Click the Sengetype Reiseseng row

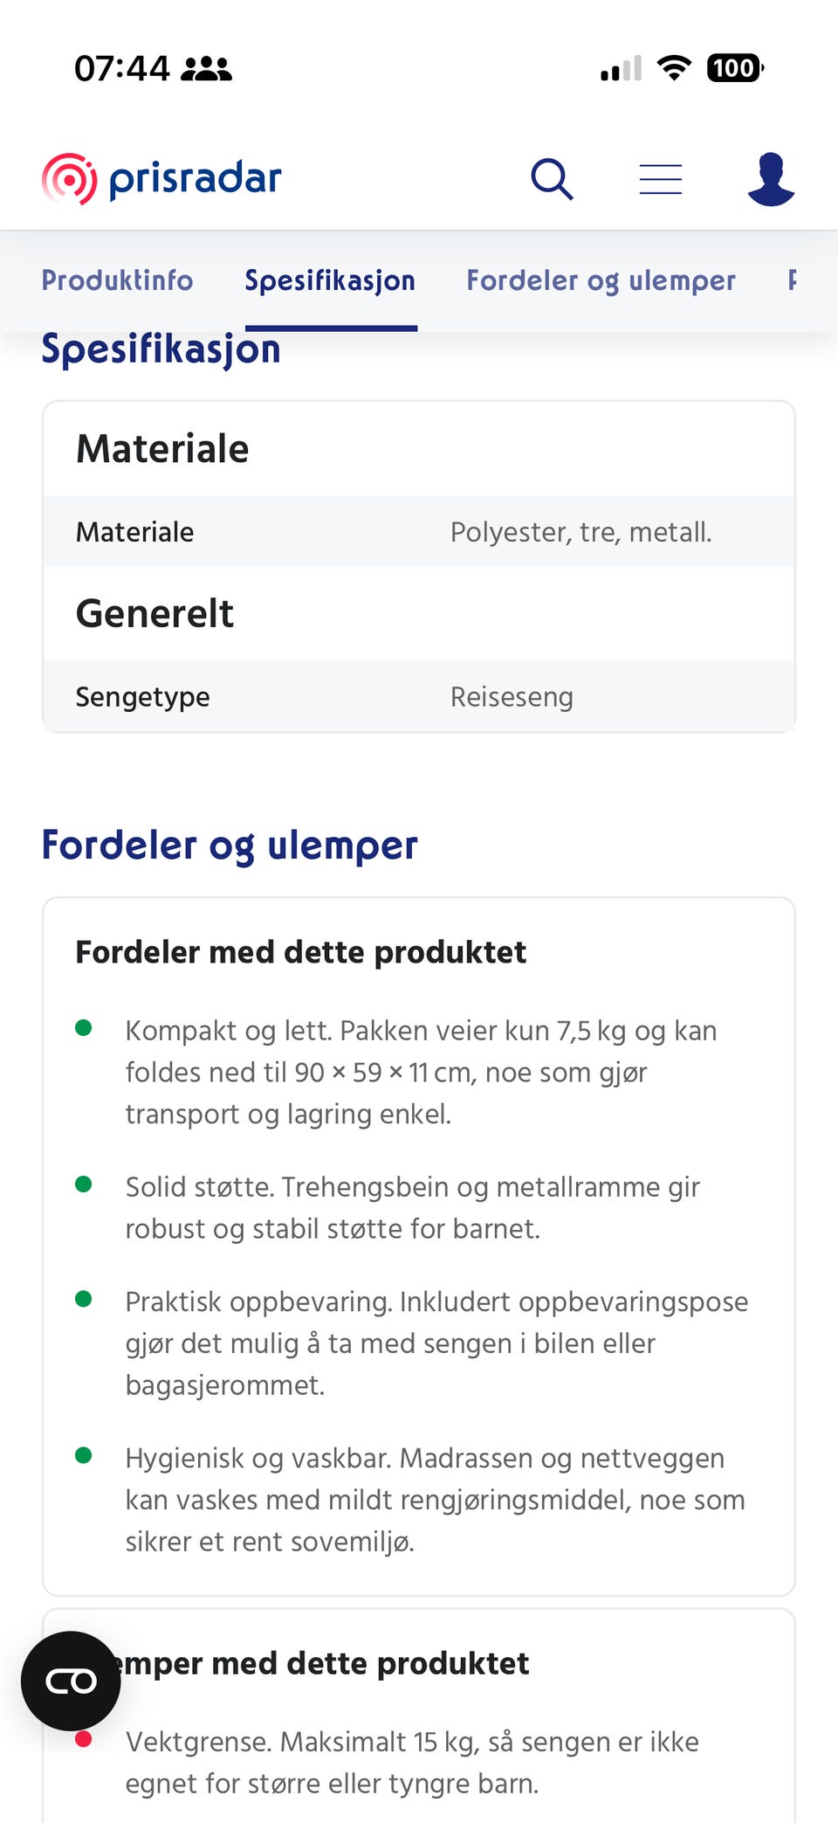tap(419, 696)
